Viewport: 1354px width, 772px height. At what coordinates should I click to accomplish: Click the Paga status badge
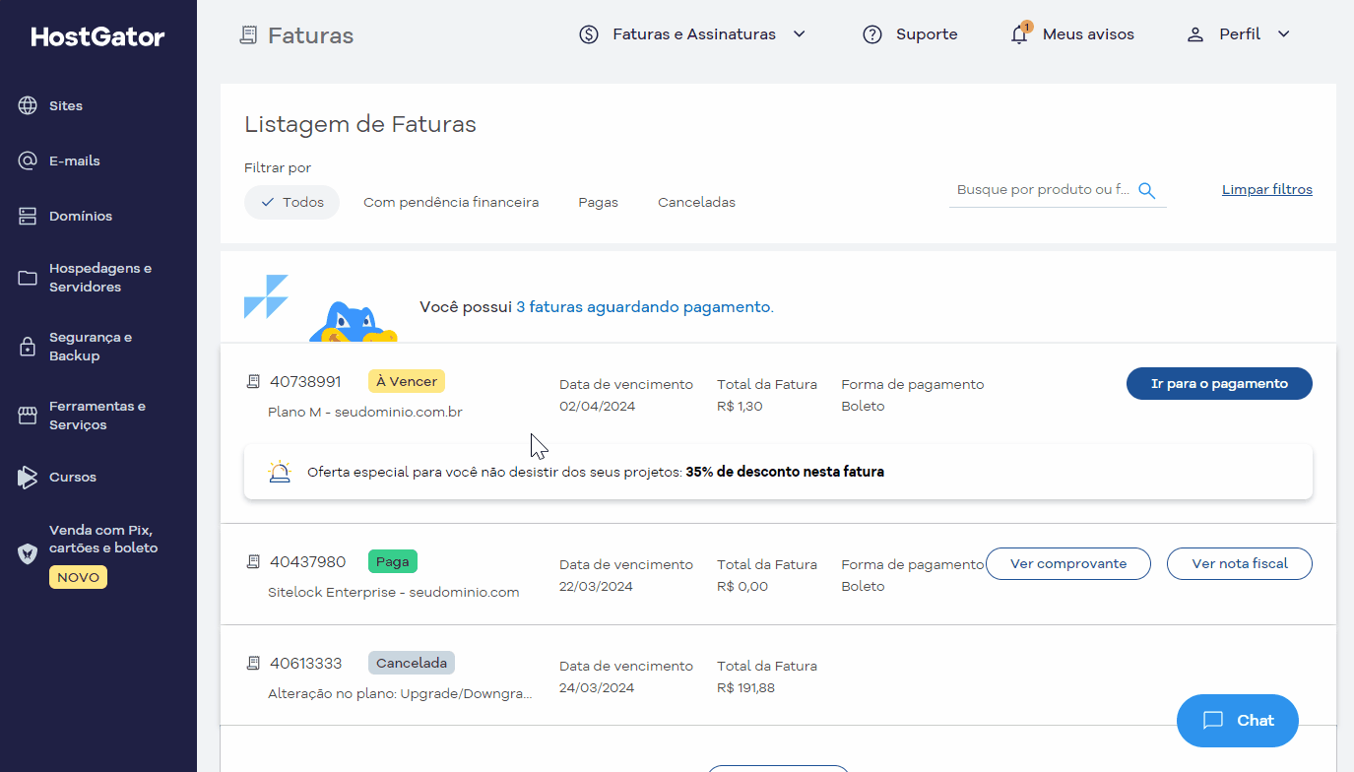coord(393,561)
